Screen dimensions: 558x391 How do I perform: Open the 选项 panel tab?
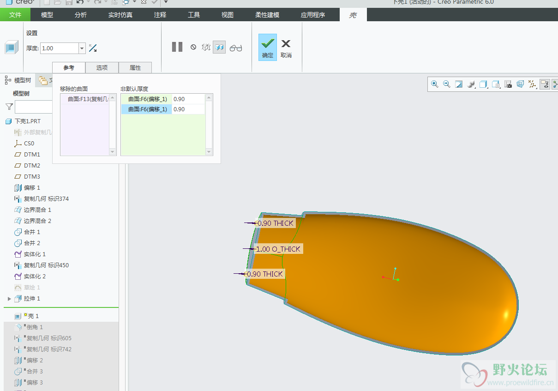click(x=102, y=67)
